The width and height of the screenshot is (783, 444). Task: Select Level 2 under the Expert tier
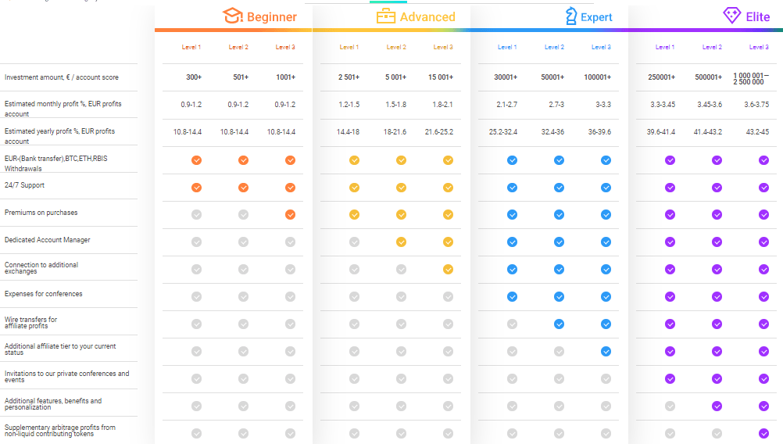click(x=554, y=48)
